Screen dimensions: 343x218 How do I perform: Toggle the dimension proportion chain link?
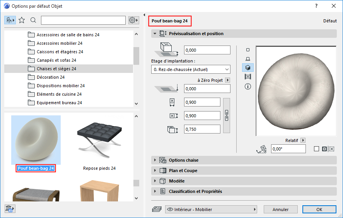227,115
